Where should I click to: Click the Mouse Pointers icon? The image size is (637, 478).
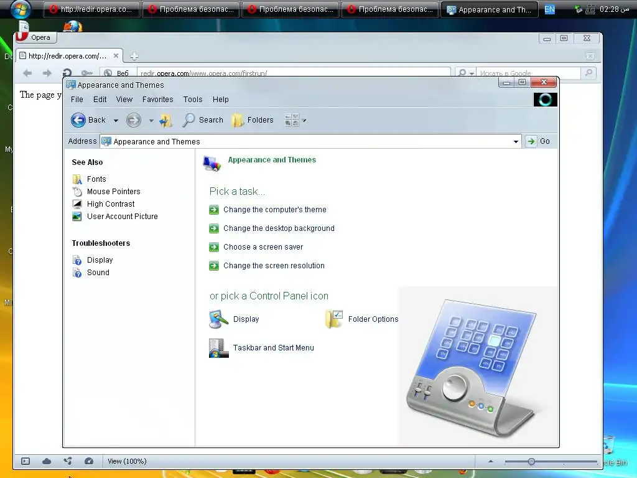[77, 192]
